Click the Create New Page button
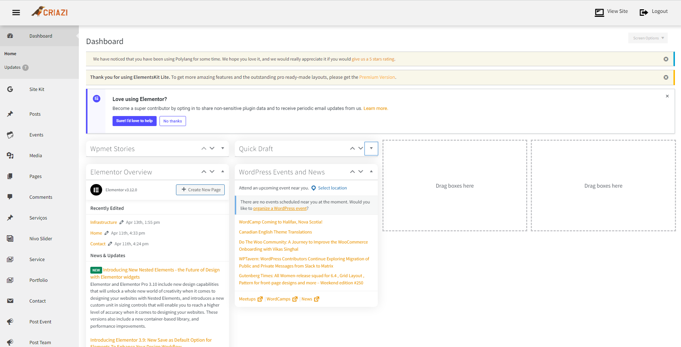Viewport: 681px width, 347px height. pyautogui.click(x=200, y=190)
